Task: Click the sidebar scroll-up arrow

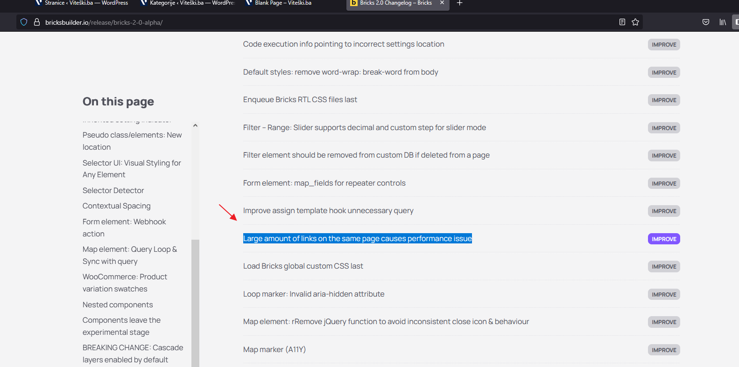Action: click(x=195, y=125)
